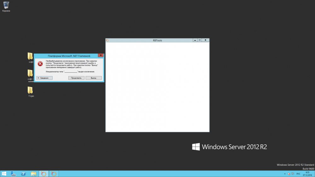Show hidden tray icons arrow
The width and height of the screenshot is (315, 177).
pos(285,174)
